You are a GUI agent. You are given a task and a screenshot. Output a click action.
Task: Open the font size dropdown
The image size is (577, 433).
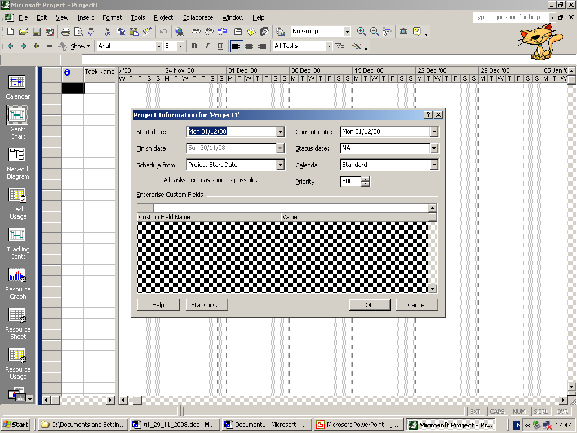click(180, 46)
